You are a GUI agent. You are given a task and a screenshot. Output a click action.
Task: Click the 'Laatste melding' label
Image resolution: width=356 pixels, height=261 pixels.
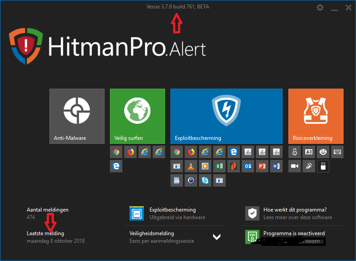[x=45, y=233]
